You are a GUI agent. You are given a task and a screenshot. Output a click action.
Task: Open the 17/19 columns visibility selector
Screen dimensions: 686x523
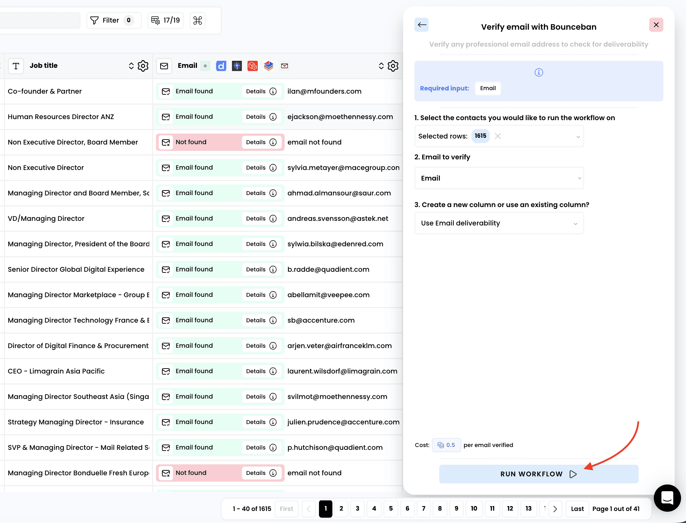[x=166, y=20]
